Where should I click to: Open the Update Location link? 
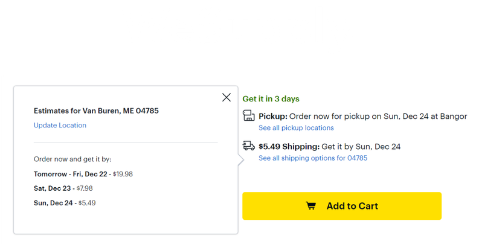pos(60,126)
